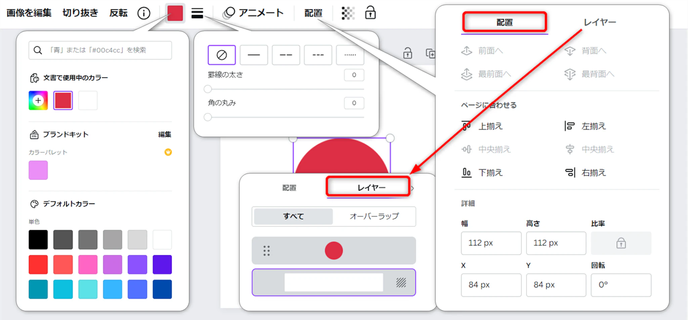Click the info icon in top toolbar
The height and width of the screenshot is (320, 688).
pyautogui.click(x=144, y=13)
